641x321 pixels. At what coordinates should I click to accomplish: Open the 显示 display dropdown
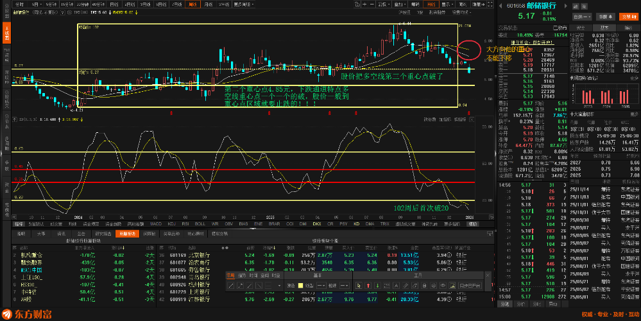tap(447, 4)
